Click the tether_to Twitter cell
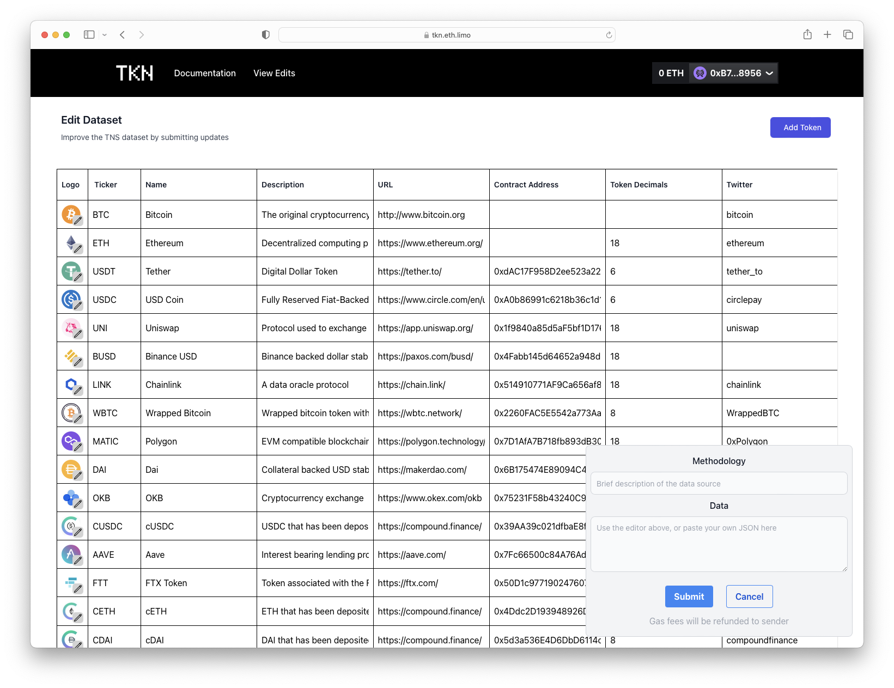 780,271
